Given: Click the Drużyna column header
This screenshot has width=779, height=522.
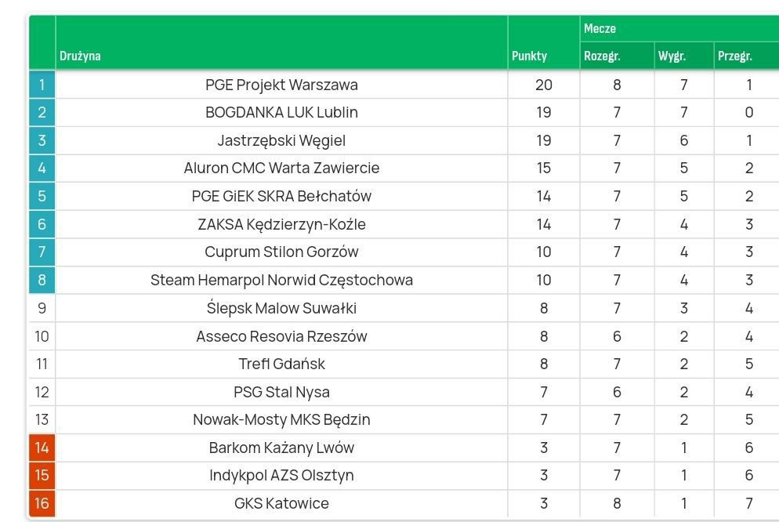Looking at the screenshot, I should point(80,56).
